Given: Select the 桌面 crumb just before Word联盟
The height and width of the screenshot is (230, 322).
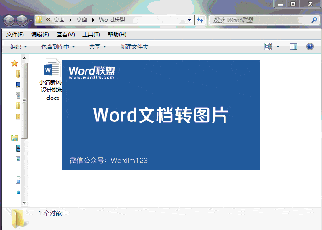Looking at the screenshot, I should point(82,20).
